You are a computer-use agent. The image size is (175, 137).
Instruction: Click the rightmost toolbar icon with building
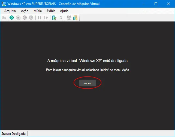point(75,18)
